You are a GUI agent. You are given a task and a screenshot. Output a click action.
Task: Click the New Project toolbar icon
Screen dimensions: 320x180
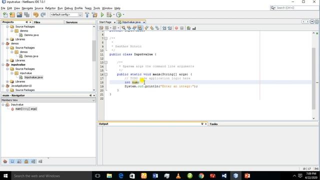tap(12, 14)
